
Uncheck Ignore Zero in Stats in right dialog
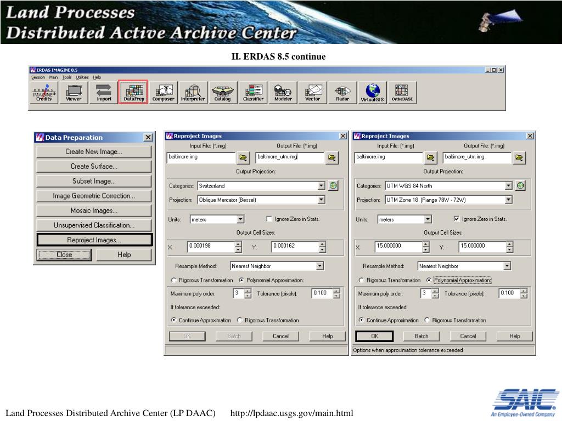pyautogui.click(x=457, y=219)
